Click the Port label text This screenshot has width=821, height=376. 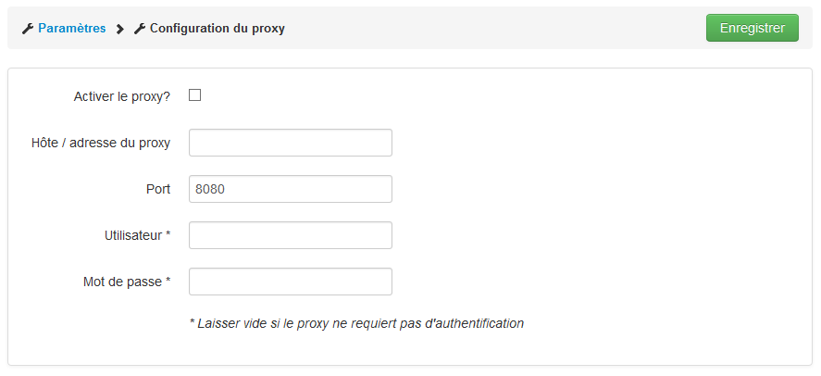158,189
